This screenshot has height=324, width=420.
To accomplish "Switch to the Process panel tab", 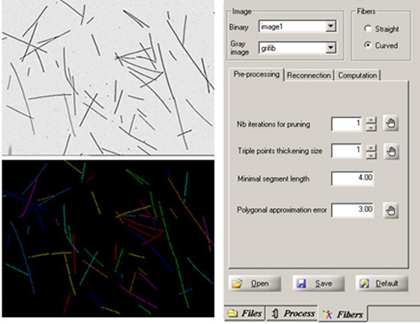I will point(291,313).
